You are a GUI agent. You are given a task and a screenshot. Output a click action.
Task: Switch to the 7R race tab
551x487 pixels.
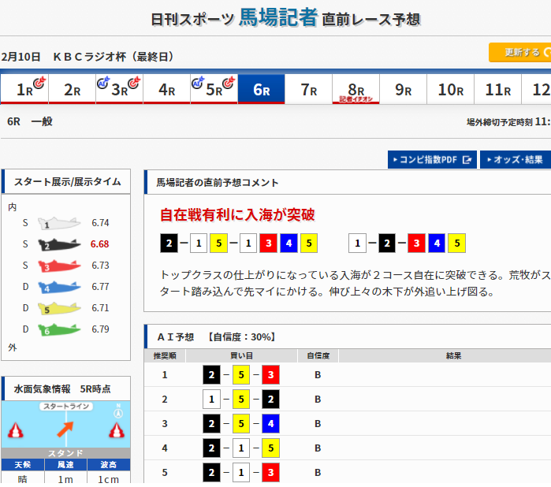(308, 90)
